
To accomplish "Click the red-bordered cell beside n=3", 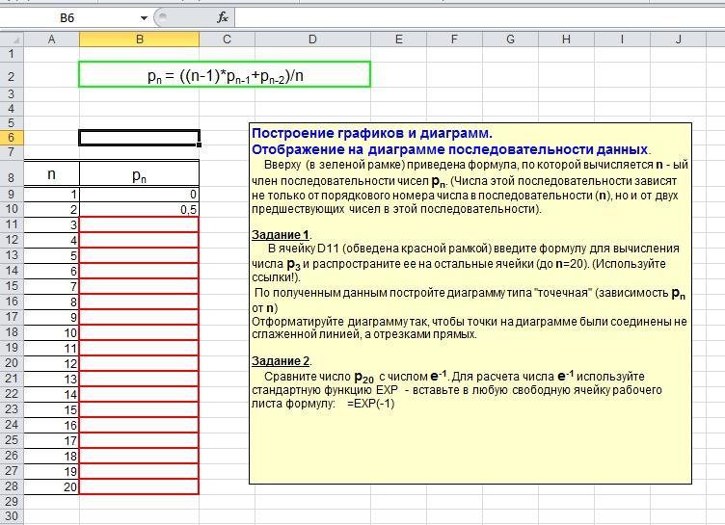I will click(139, 224).
